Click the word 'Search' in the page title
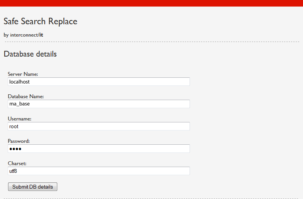Screen dimensions: 303x199 [x=33, y=21]
